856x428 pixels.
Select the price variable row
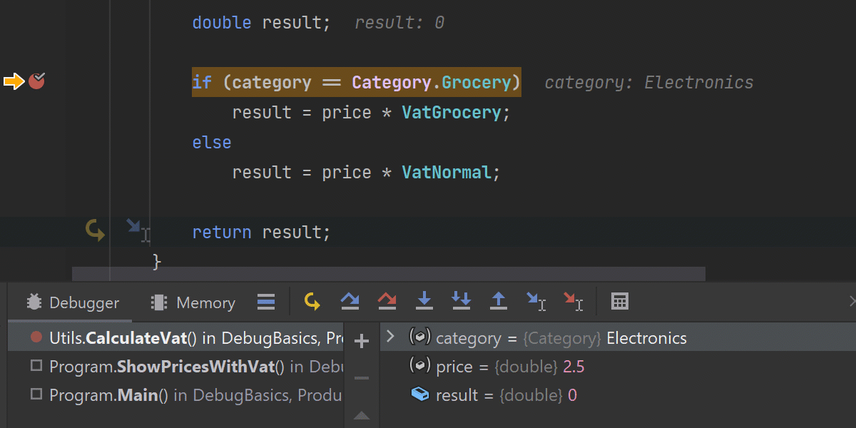click(499, 367)
